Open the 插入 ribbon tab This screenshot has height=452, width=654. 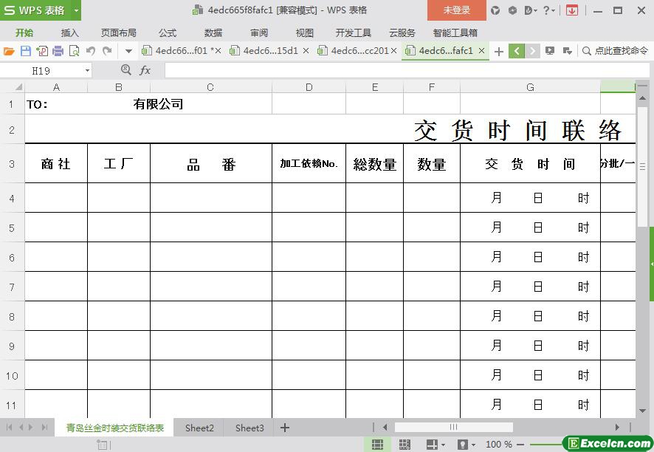point(69,32)
